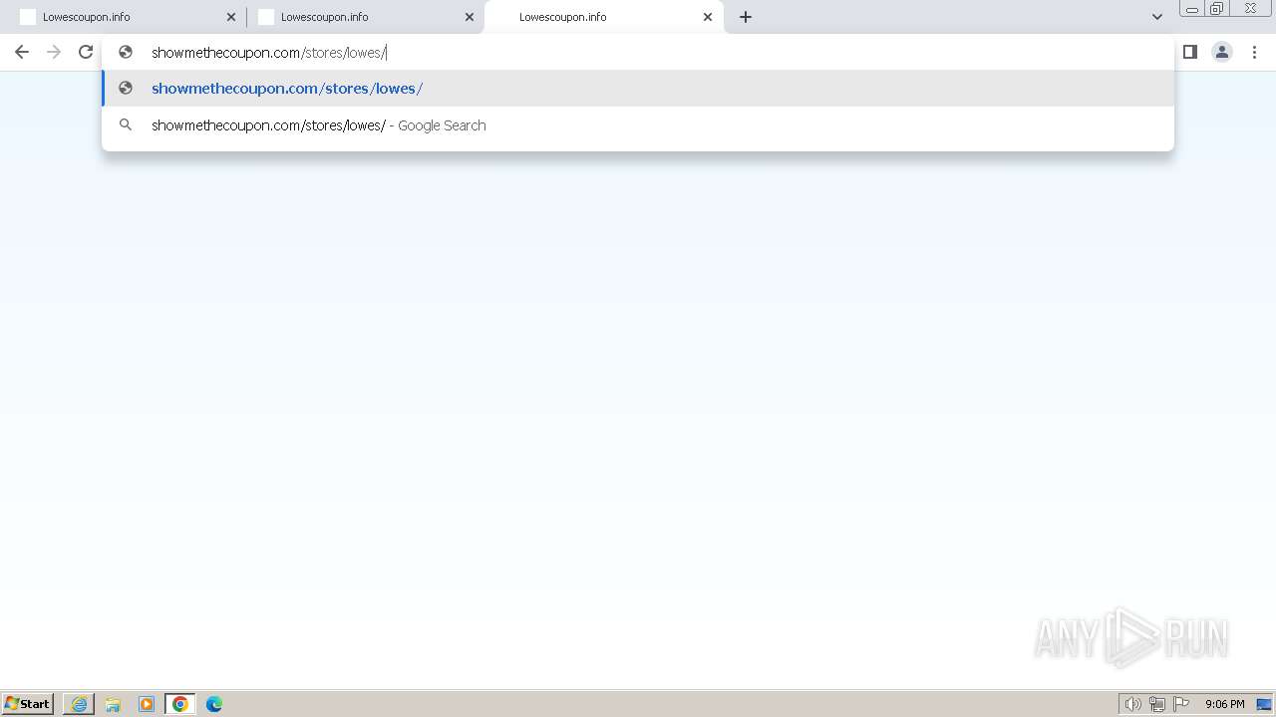Restore down the Chrome window

click(x=1217, y=9)
